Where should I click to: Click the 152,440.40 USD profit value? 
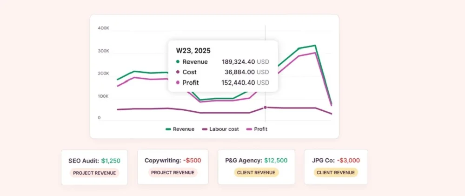pos(245,83)
